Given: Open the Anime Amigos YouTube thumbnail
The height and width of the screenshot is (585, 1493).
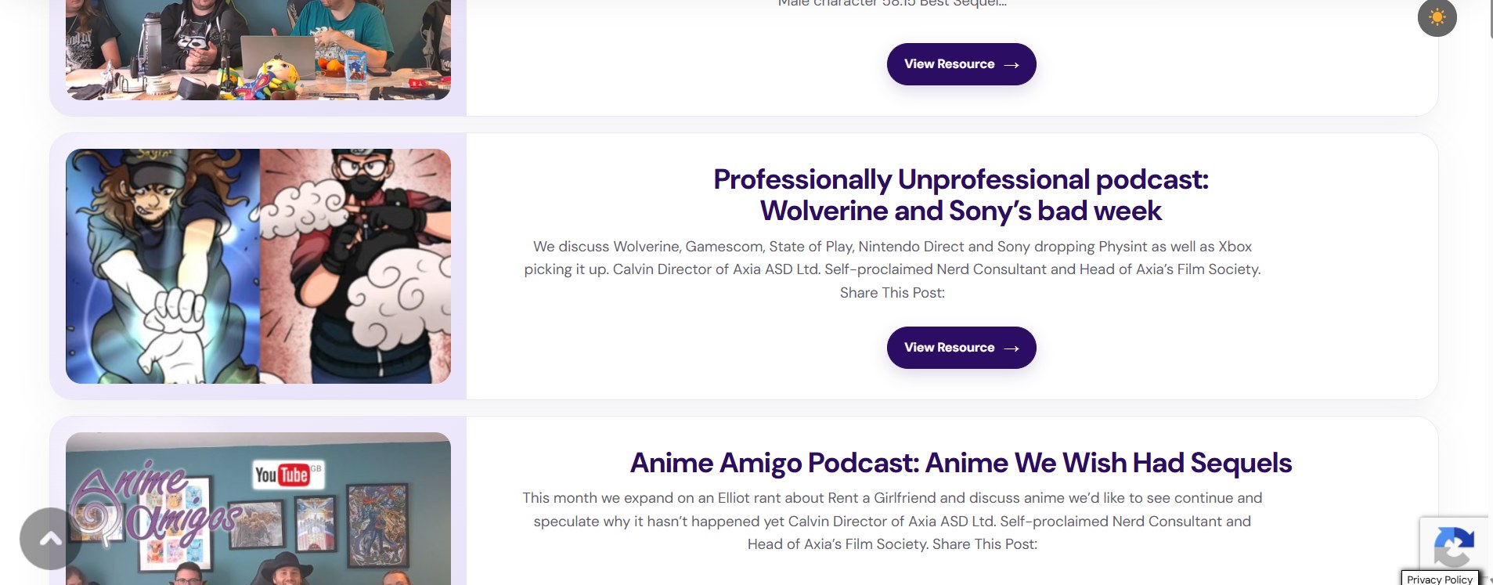Looking at the screenshot, I should coord(258,509).
